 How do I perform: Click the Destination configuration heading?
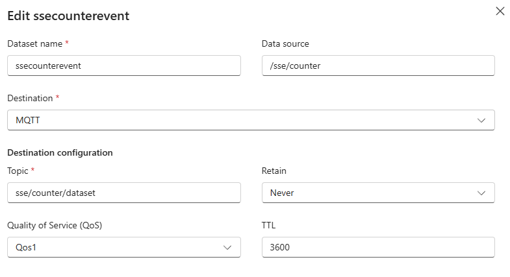tap(60, 152)
